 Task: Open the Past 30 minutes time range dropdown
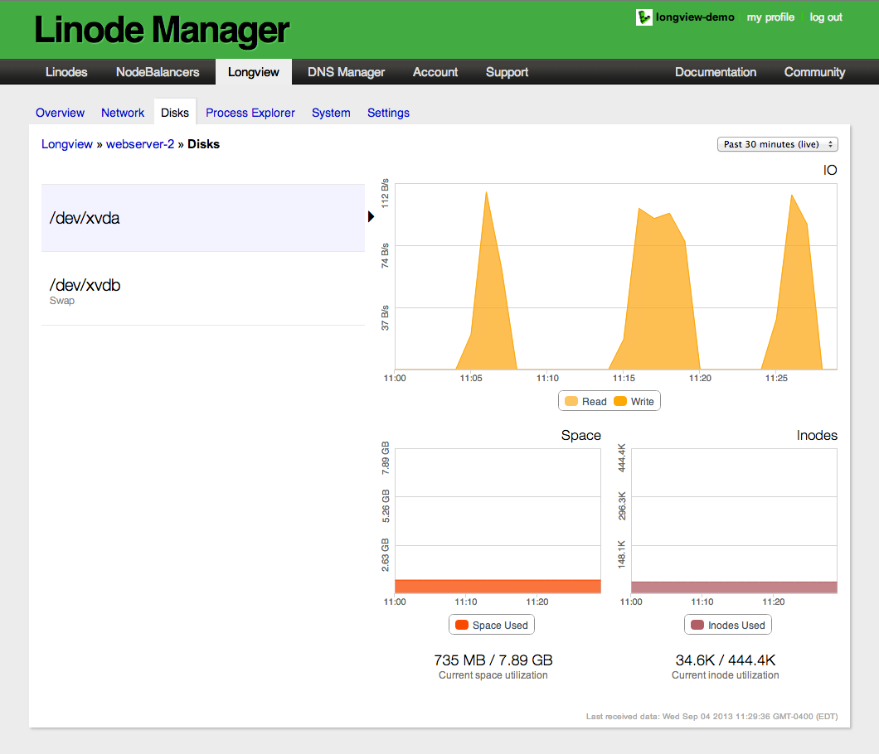[777, 144]
